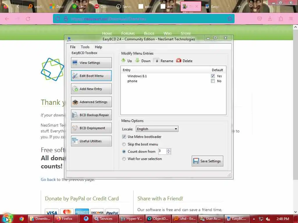Click the Default column header
Image resolution: width=298 pixels, height=223 pixels.
(x=217, y=70)
